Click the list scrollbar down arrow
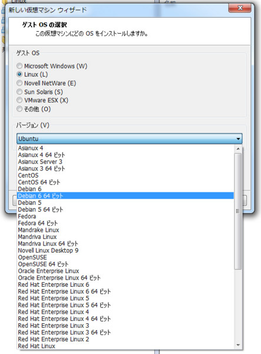The height and width of the screenshot is (354, 261). point(238,345)
